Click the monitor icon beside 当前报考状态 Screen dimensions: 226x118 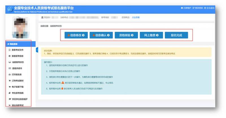tap(10, 62)
